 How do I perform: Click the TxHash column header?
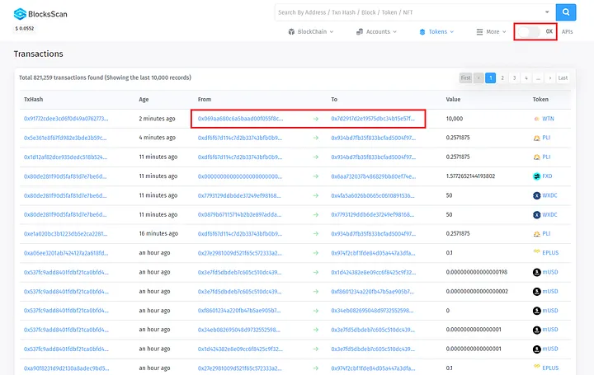tap(33, 99)
